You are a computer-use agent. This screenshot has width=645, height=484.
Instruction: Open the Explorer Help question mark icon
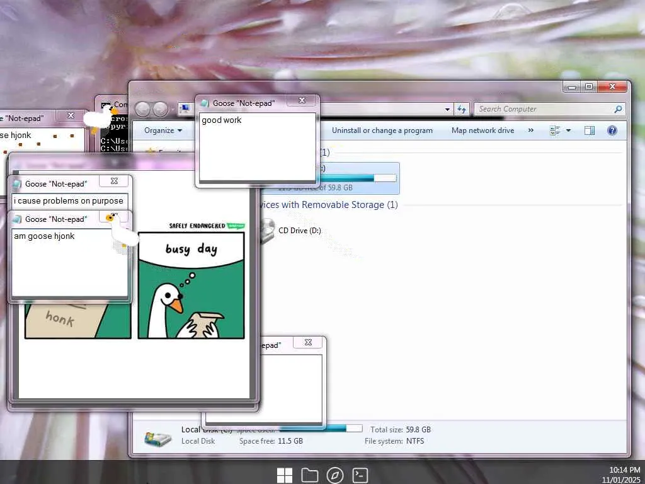612,130
